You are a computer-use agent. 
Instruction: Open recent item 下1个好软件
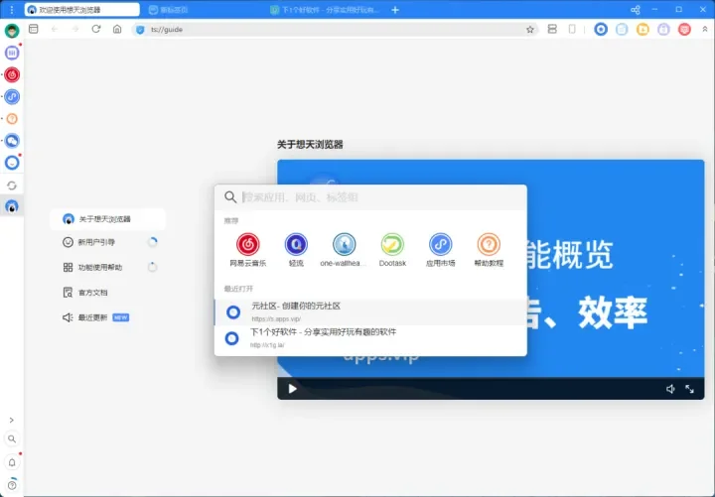[370, 338]
